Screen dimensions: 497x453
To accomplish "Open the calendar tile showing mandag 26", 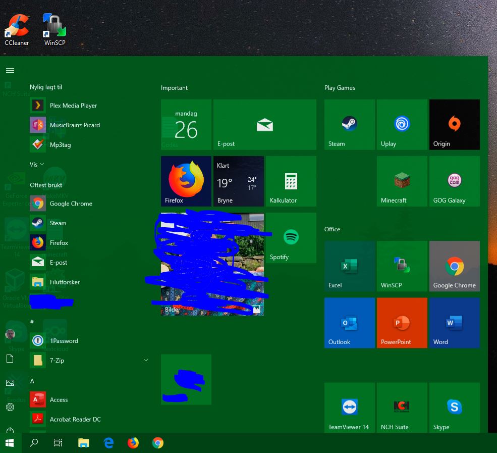I will tap(186, 124).
